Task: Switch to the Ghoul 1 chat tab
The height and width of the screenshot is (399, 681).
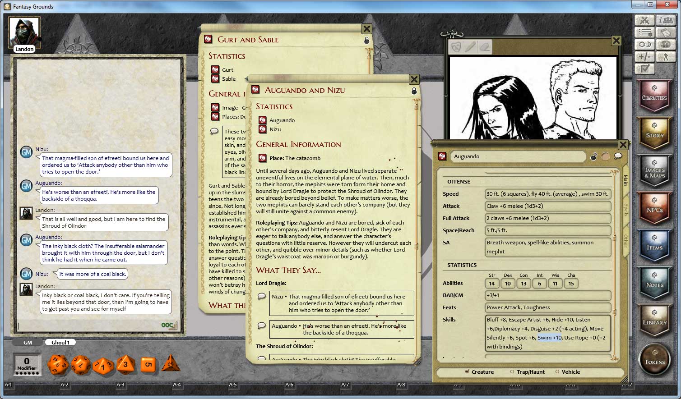Action: click(x=60, y=342)
